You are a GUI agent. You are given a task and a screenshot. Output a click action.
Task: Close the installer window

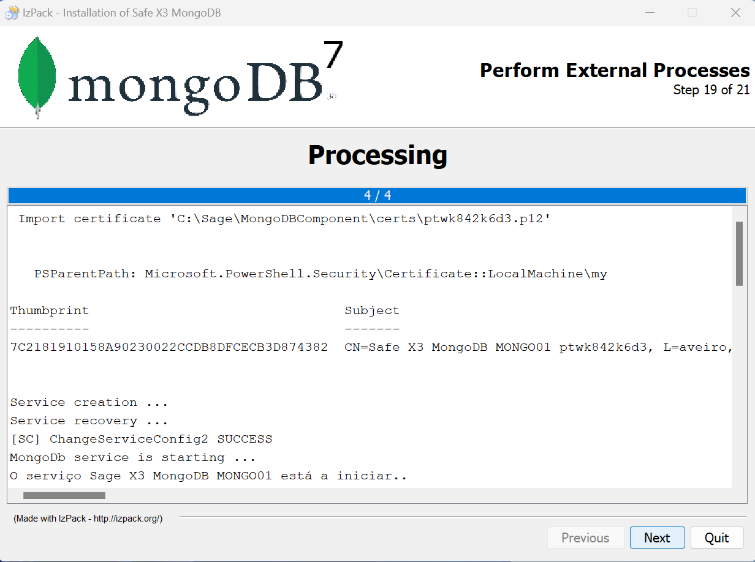click(x=735, y=13)
